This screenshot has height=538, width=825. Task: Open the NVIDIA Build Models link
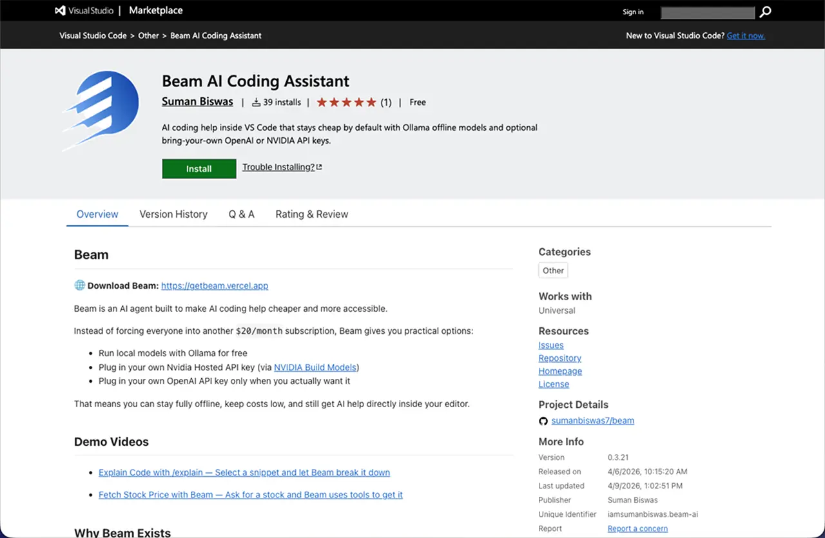coord(315,367)
